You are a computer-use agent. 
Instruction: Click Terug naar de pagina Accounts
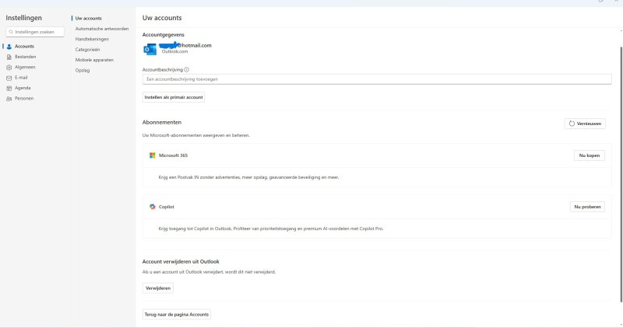177,315
